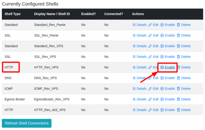Viewport: 205px width, 130px height.
Task: Click trash icon for HTTP_Rev_443_VPS shell
Action: (x=179, y=110)
